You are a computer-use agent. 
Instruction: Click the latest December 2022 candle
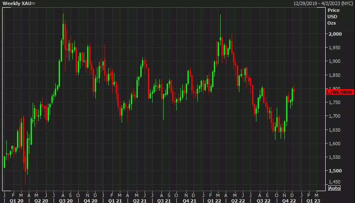[294, 93]
